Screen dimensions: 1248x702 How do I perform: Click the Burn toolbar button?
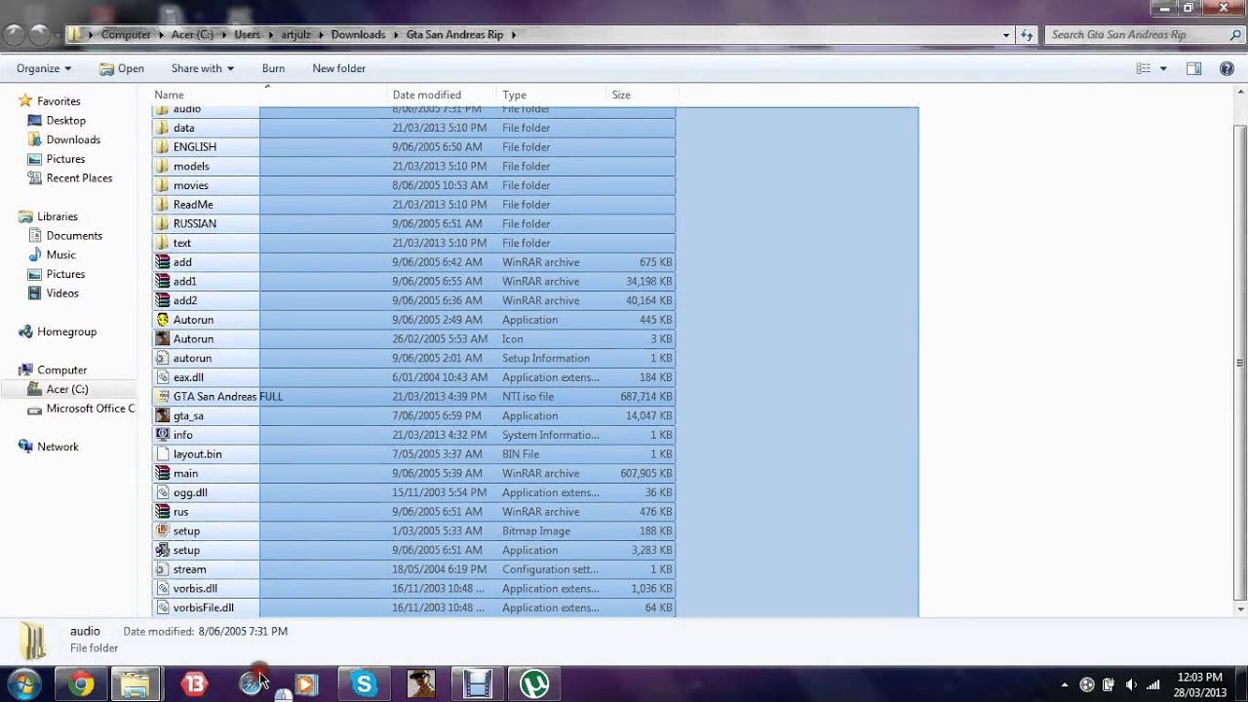[x=273, y=68]
